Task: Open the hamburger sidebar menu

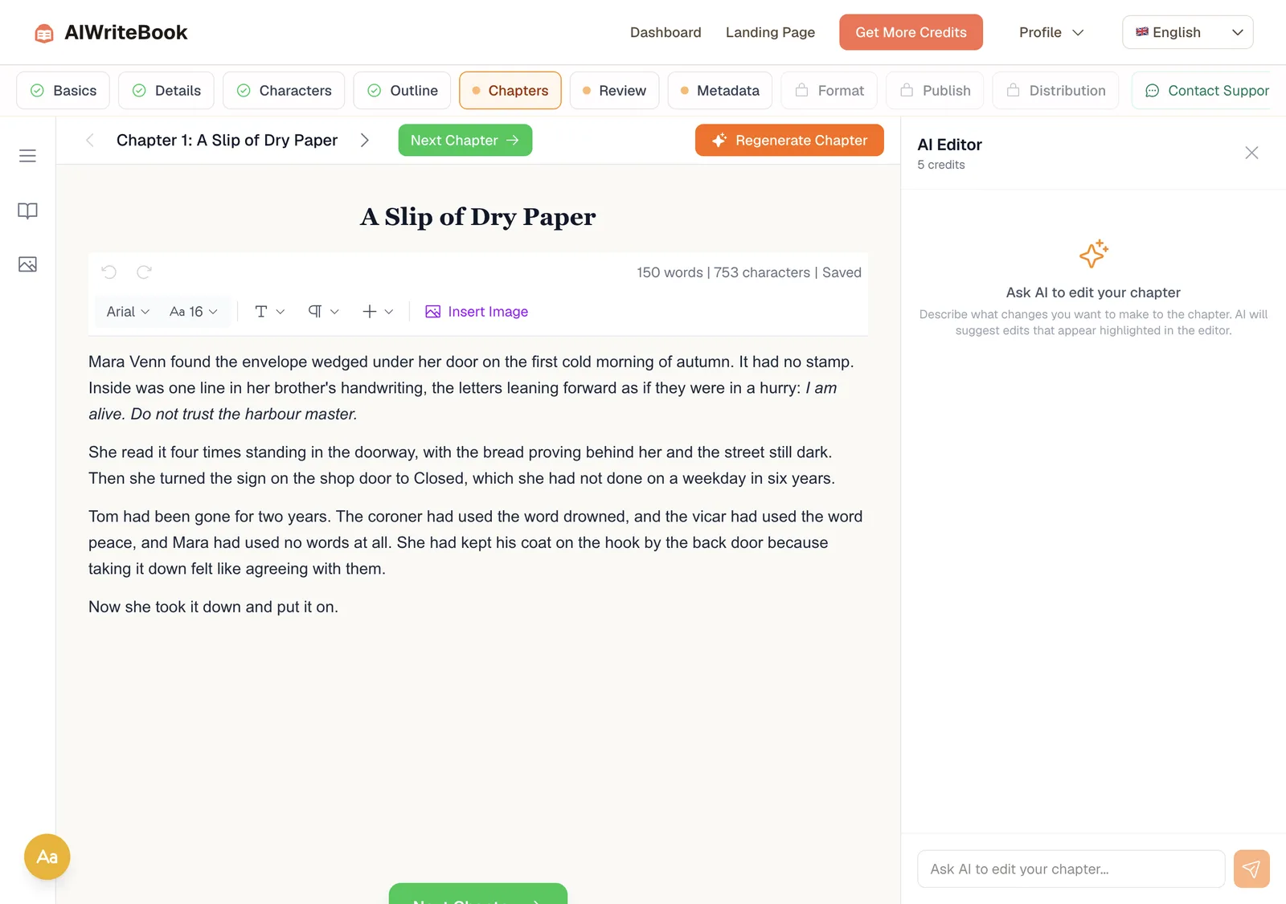Action: point(27,156)
